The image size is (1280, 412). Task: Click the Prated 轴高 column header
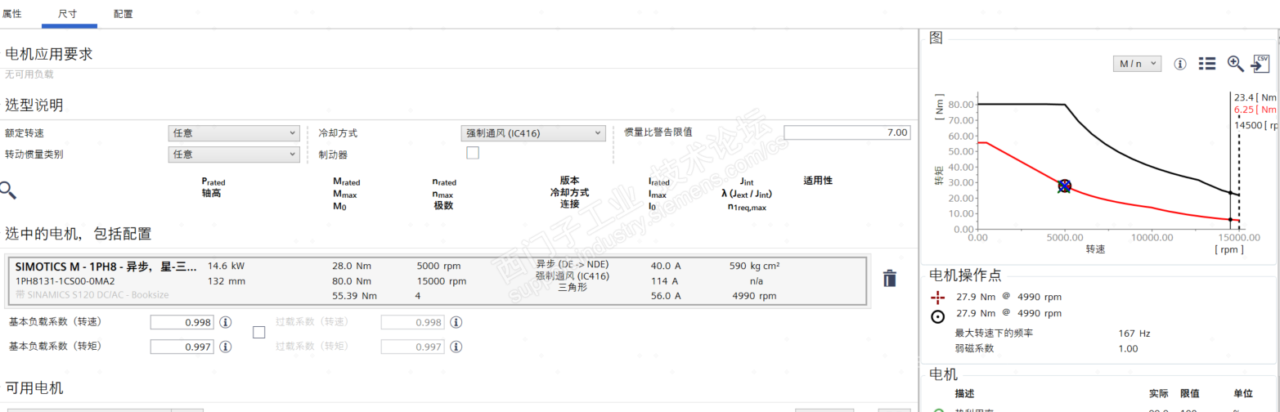213,187
